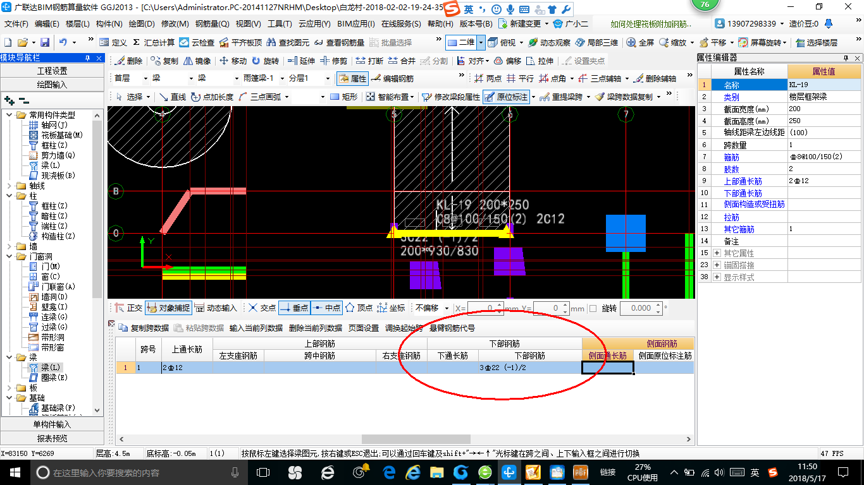Open the 二维 view mode dropdown
The image size is (864, 485).
(x=481, y=42)
